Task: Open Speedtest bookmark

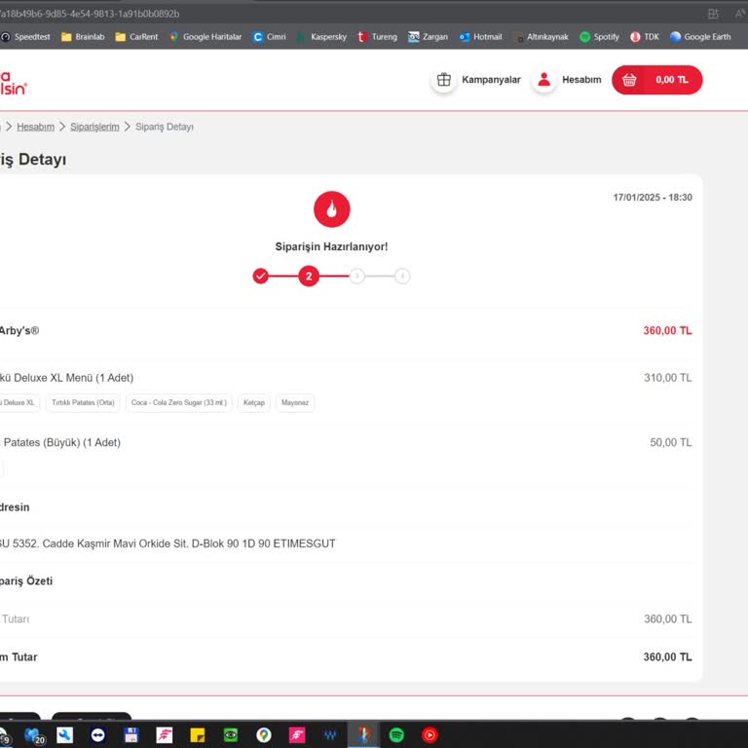Action: (25, 37)
